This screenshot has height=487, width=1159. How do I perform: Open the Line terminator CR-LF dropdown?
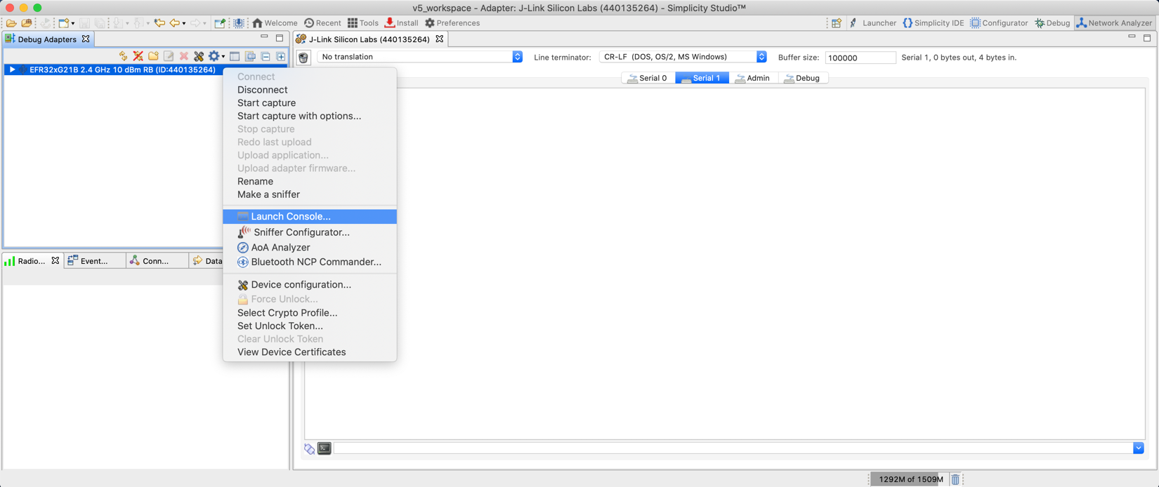pos(683,57)
